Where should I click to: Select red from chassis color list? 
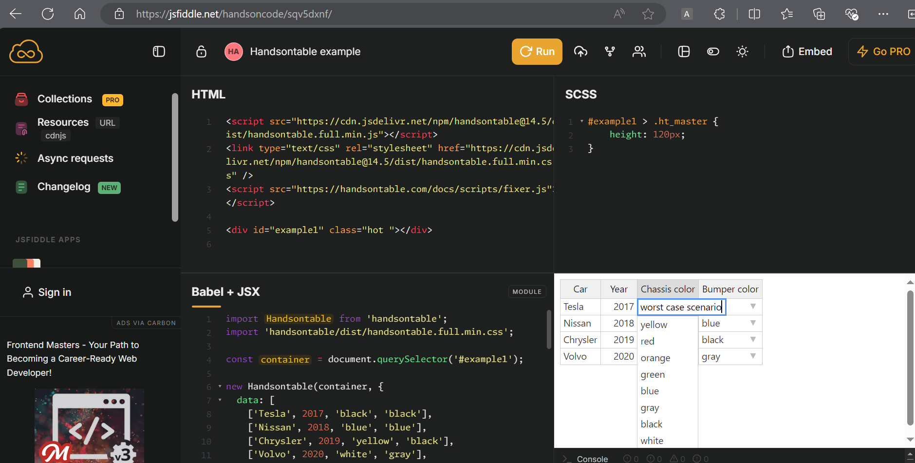668,341
